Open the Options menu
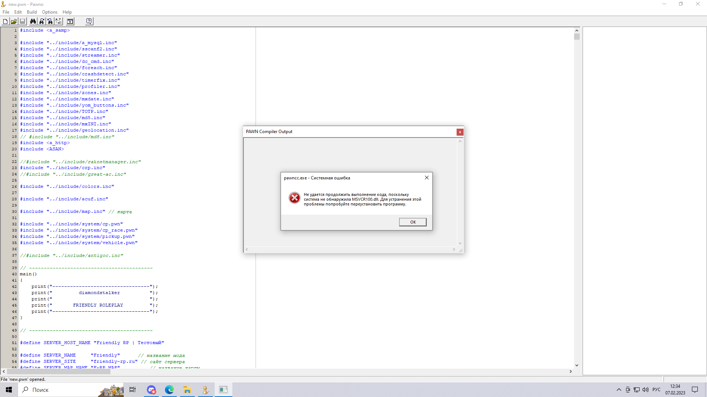The height and width of the screenshot is (397, 707). 49,12
